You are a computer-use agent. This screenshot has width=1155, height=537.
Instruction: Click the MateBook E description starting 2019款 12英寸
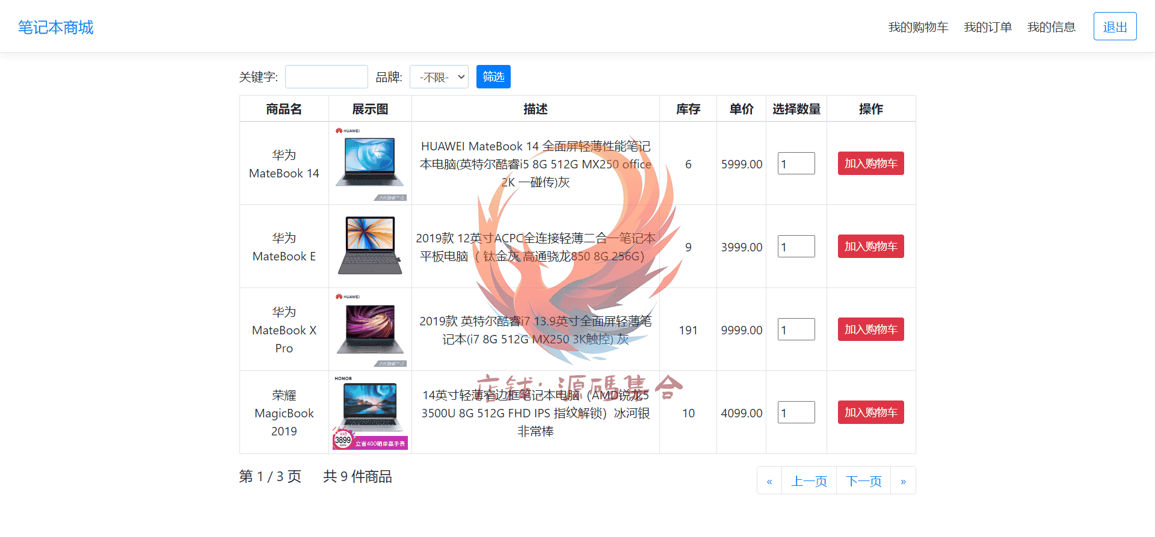[x=535, y=247]
